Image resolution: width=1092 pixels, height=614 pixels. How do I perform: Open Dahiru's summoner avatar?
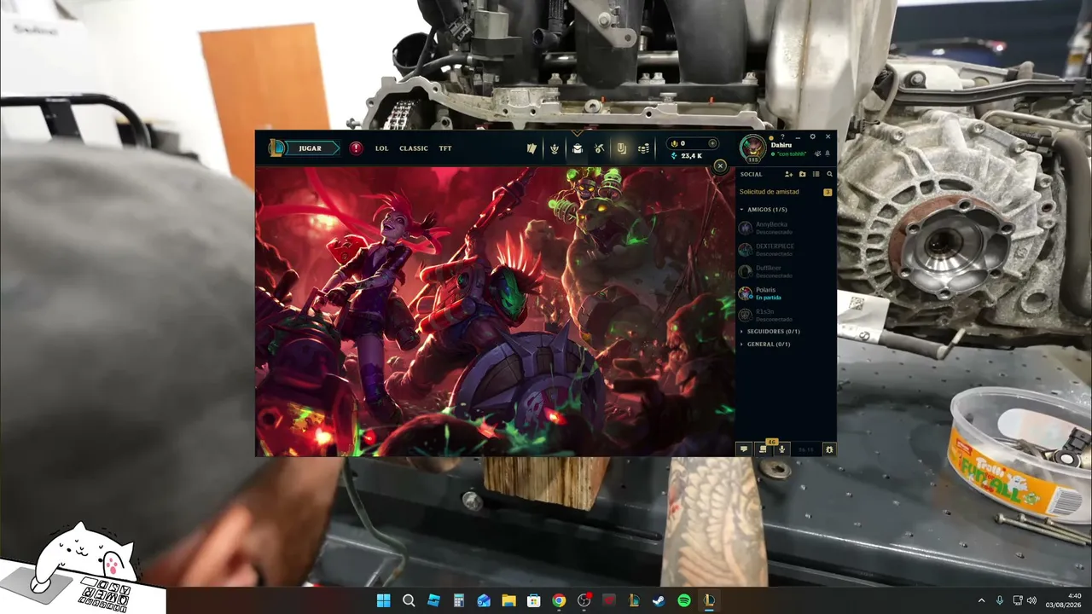pyautogui.click(x=752, y=148)
